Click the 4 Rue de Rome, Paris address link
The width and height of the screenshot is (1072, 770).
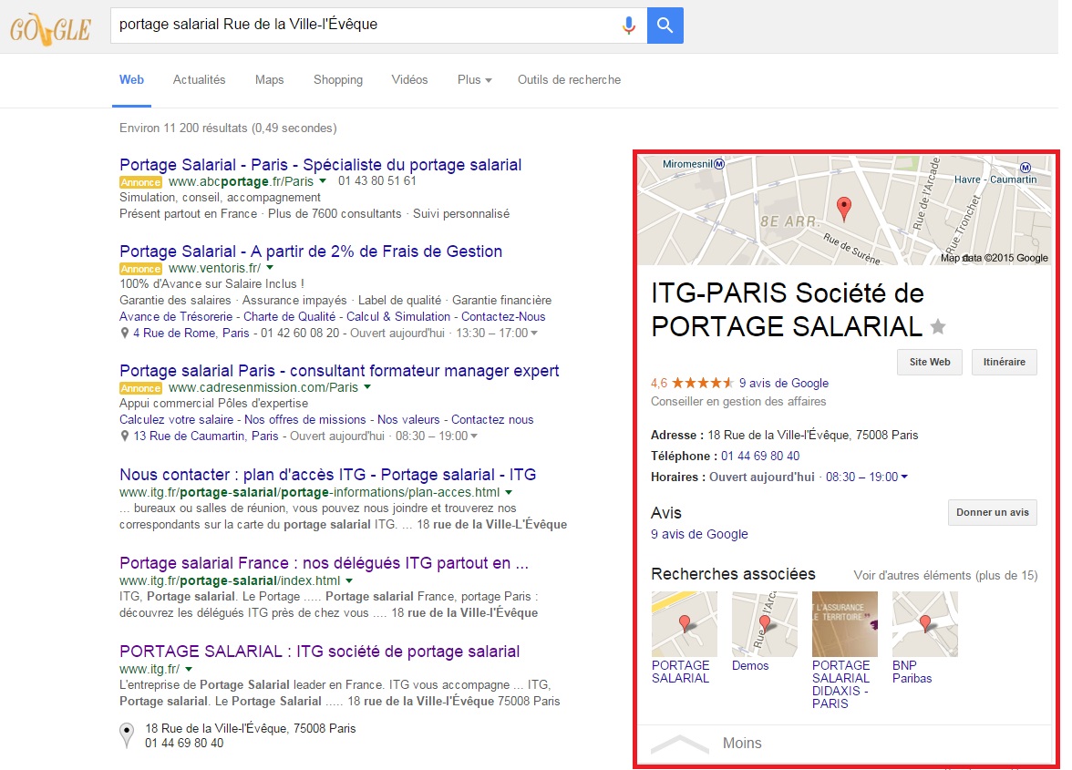(x=191, y=334)
